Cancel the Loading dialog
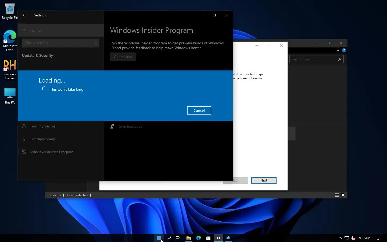The width and height of the screenshot is (387, 242). 199,111
